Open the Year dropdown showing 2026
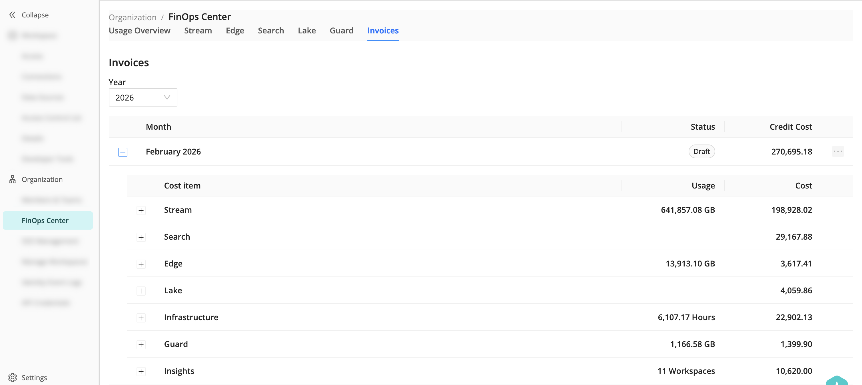The width and height of the screenshot is (862, 385). (x=143, y=98)
